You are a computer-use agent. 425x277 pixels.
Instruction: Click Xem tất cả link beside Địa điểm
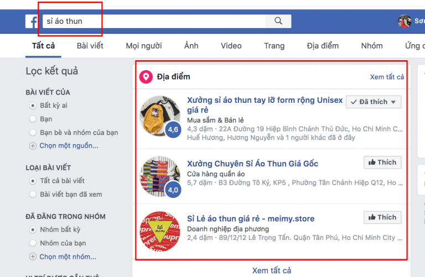pos(387,77)
